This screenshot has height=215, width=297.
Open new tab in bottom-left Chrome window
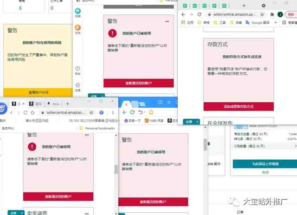[x=68, y=104]
